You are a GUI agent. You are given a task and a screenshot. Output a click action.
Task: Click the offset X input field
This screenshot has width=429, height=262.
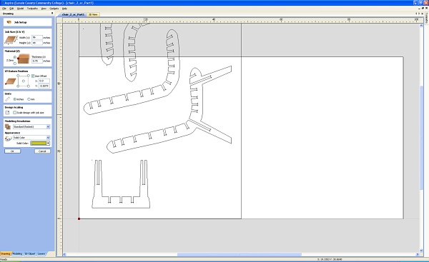(44, 81)
